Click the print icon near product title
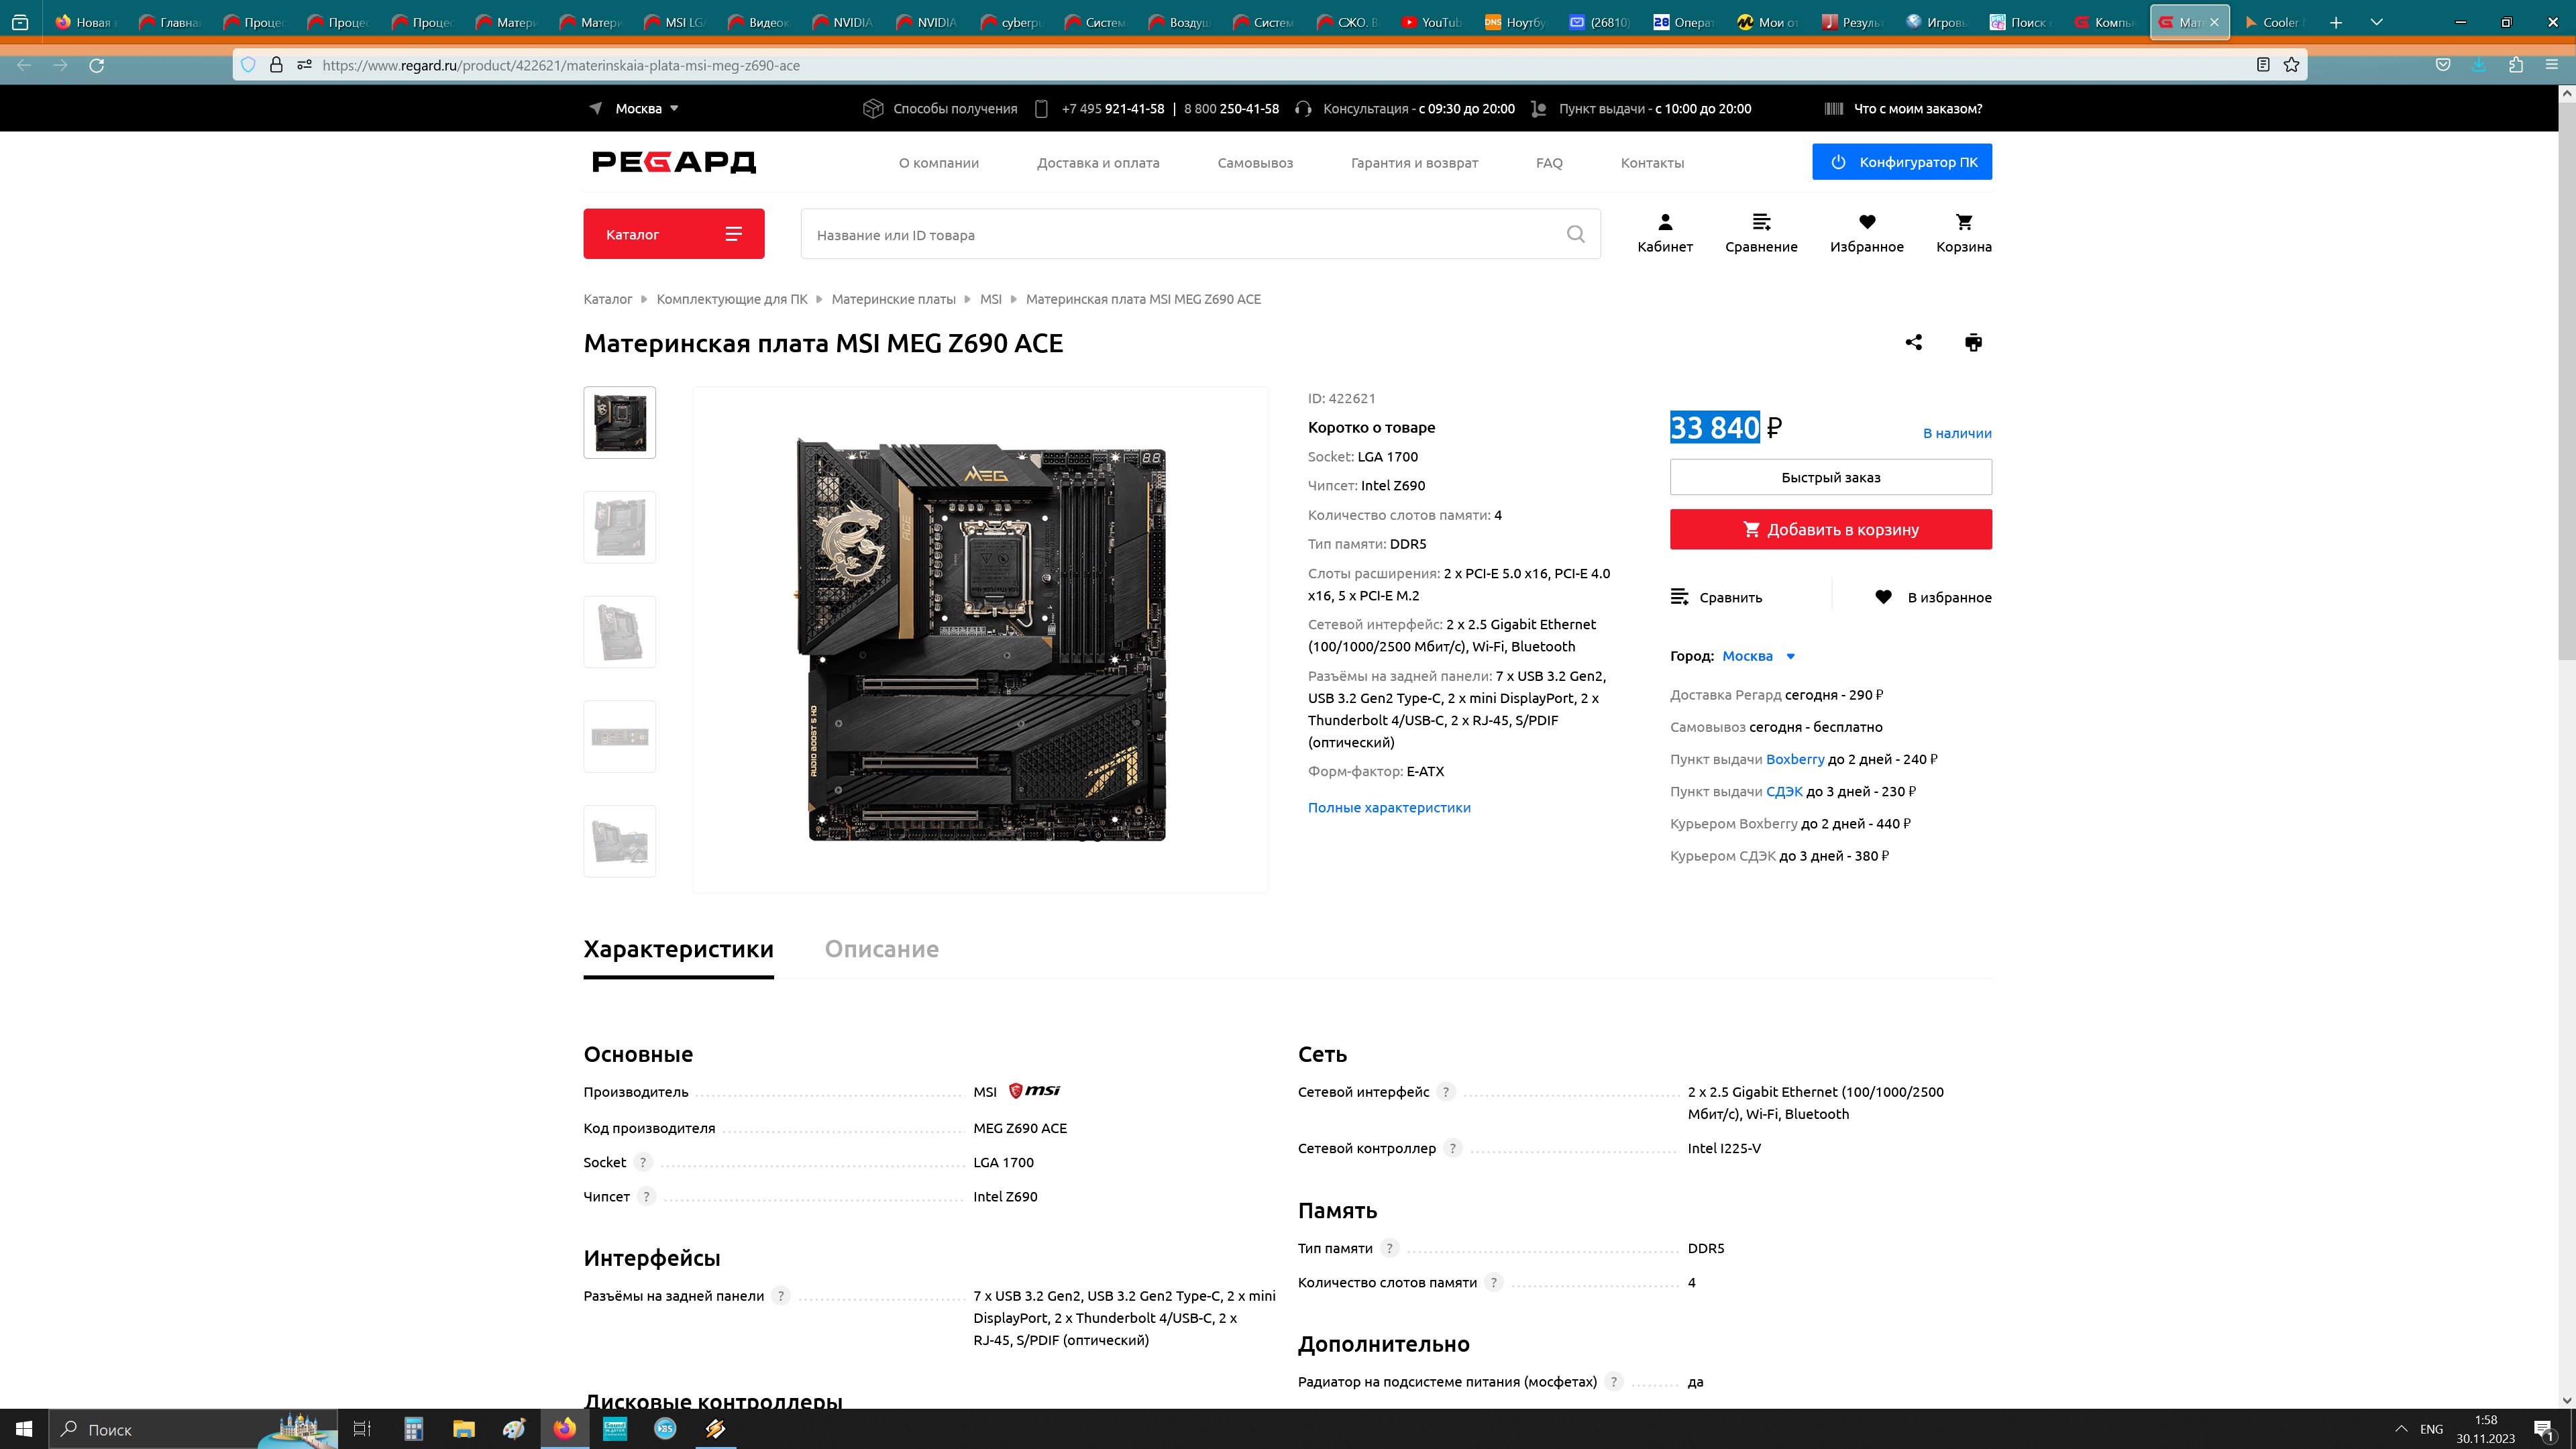The width and height of the screenshot is (2576, 1449). (1972, 342)
